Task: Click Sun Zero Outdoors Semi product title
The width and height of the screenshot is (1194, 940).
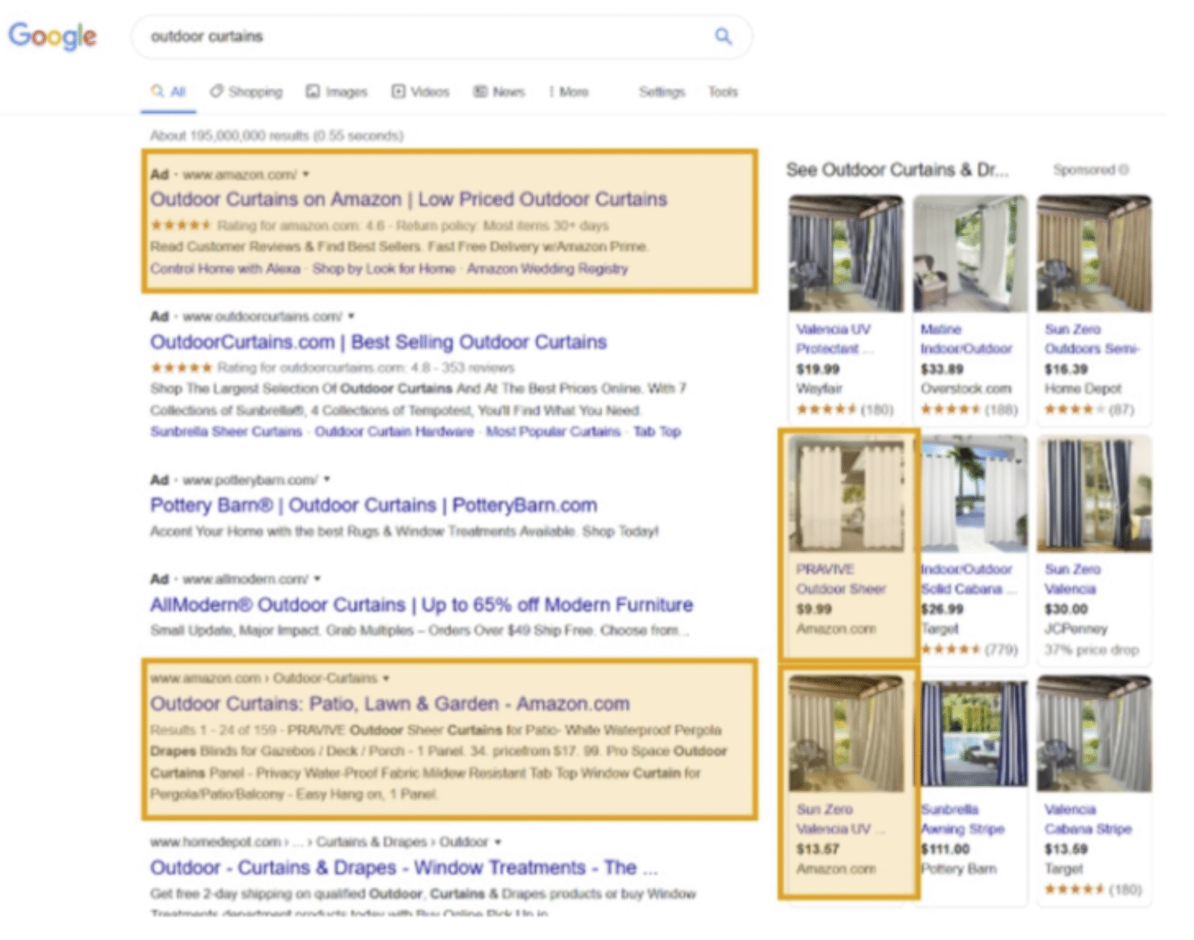Action: (1092, 339)
